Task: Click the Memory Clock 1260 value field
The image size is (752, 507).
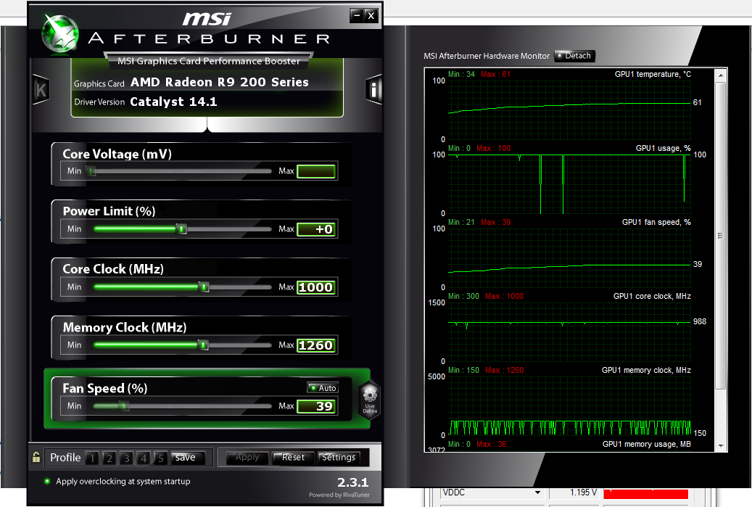Action: click(316, 345)
